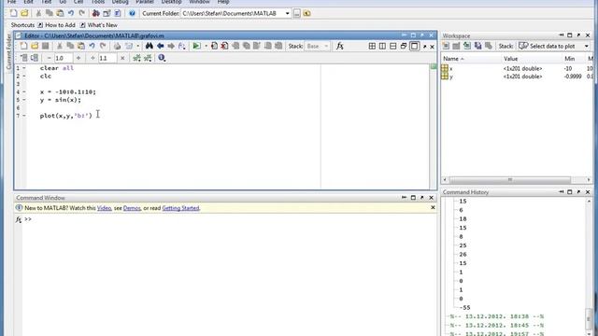This screenshot has width=598, height=336.
Task: Maximize editor document view icon
Action: point(415,46)
